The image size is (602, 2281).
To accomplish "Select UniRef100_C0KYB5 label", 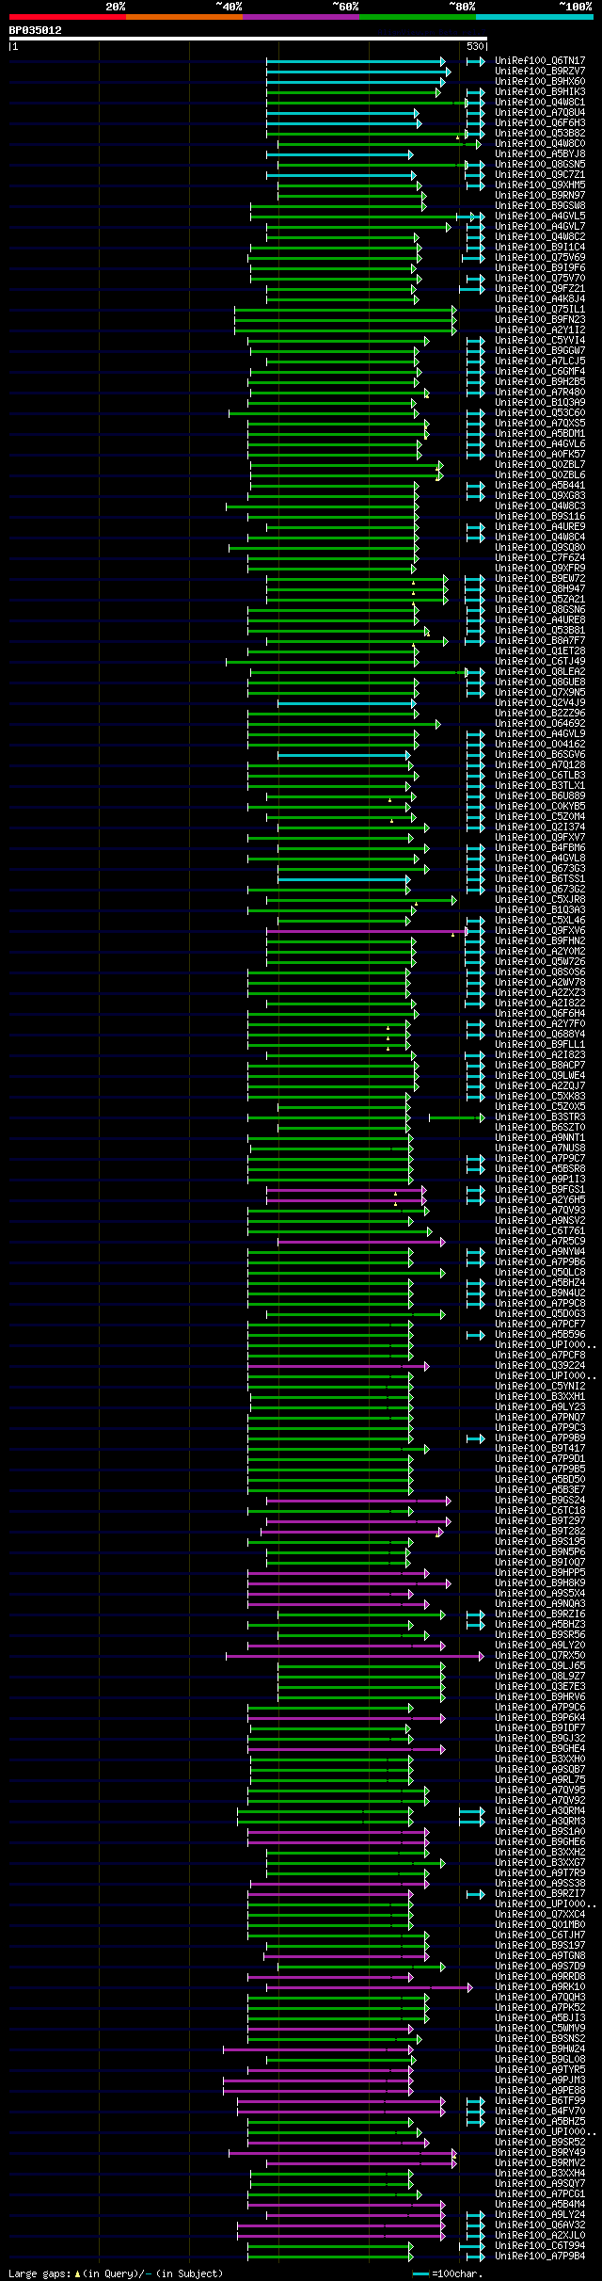I will point(540,807).
